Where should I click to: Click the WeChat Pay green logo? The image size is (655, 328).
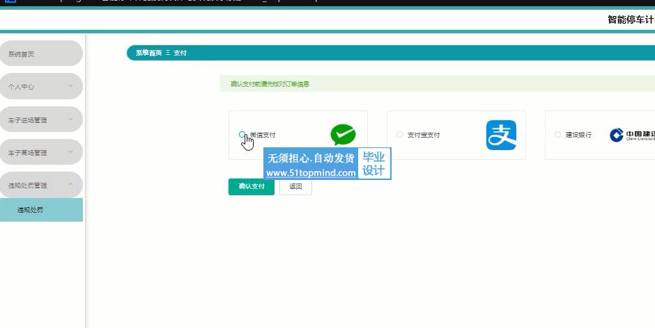(343, 135)
